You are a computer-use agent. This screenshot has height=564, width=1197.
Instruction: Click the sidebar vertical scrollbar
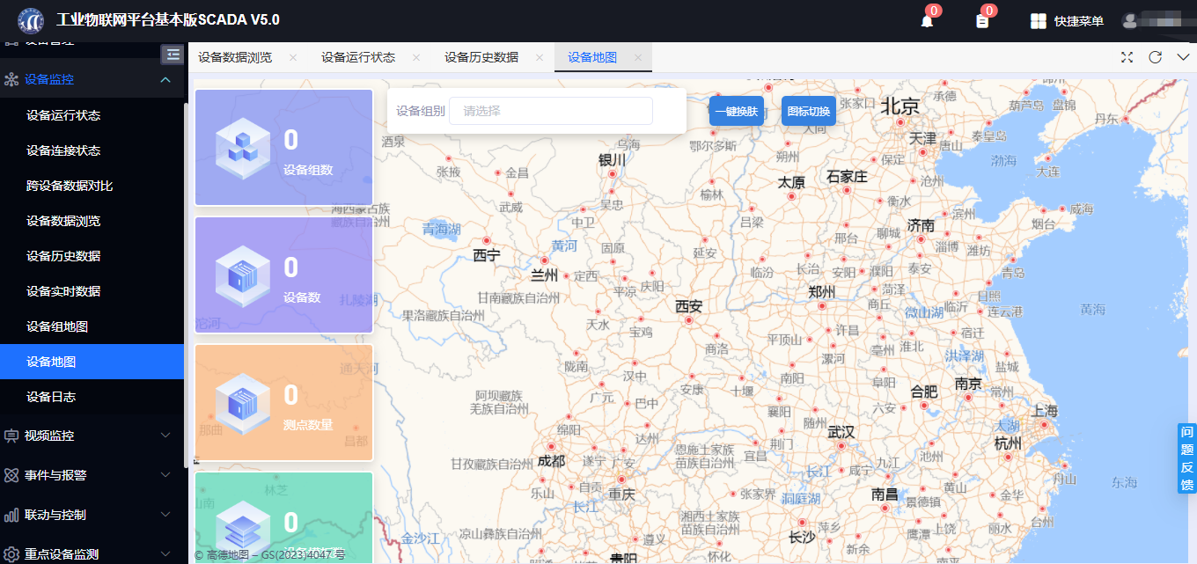coord(186,286)
